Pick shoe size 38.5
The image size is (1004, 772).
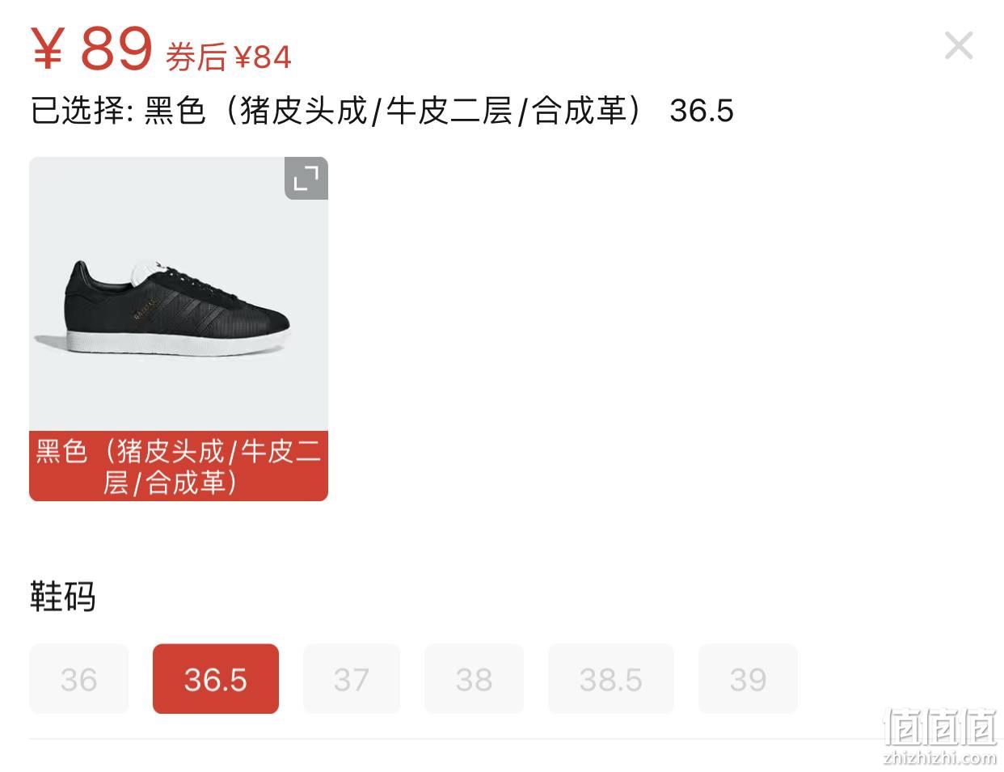(611, 679)
